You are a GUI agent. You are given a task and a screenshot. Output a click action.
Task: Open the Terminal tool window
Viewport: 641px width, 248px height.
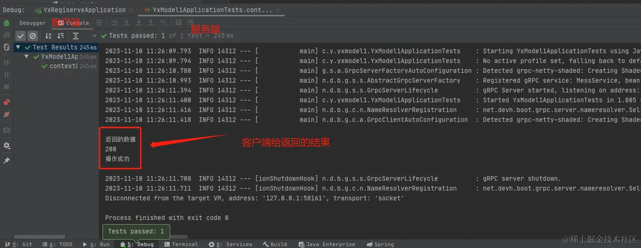click(x=181, y=244)
